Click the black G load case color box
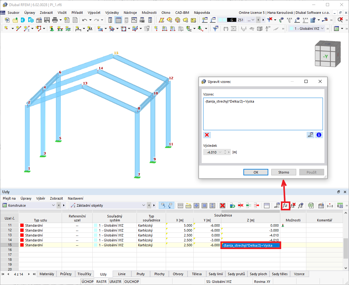The height and width of the screenshot is (285, 349). (232, 20)
